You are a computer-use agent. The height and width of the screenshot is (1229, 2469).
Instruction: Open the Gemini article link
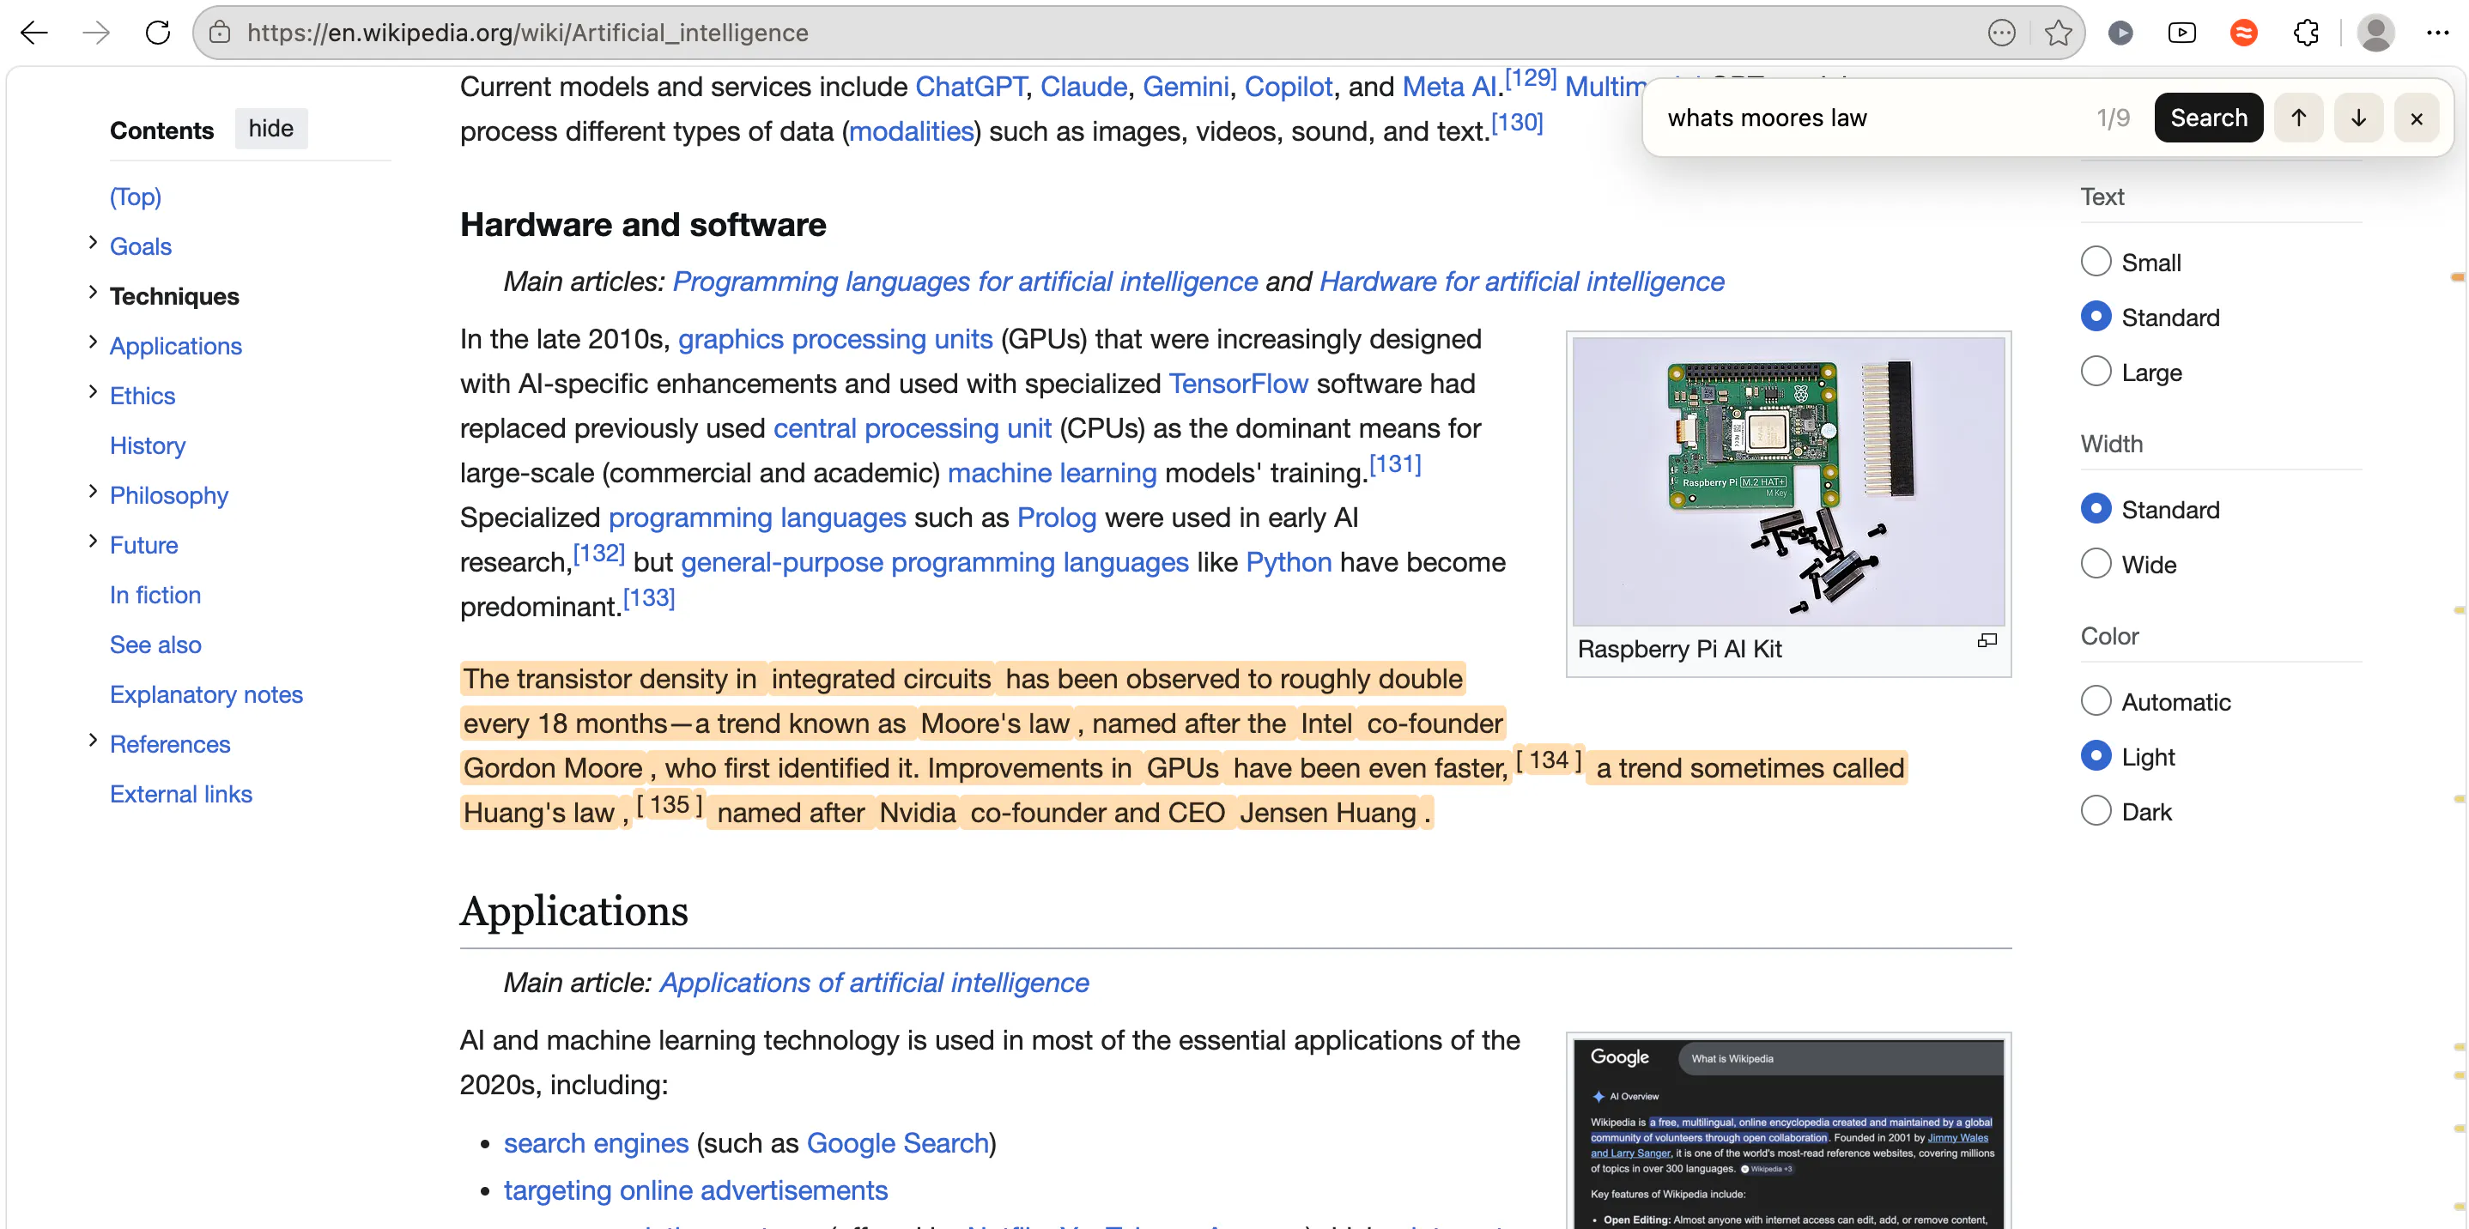[x=1186, y=86]
